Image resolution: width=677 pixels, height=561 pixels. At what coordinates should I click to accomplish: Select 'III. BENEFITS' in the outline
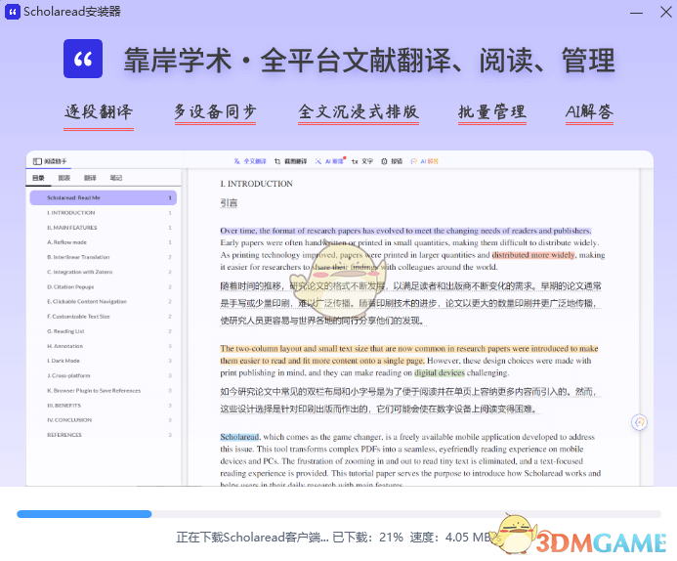click(x=104, y=405)
